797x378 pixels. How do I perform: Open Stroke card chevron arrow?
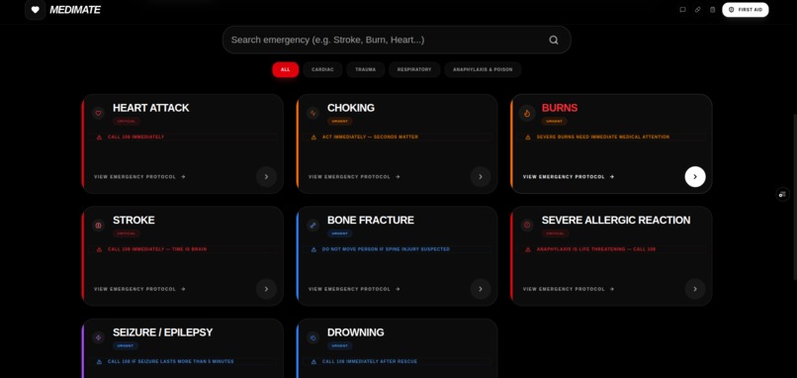266,289
